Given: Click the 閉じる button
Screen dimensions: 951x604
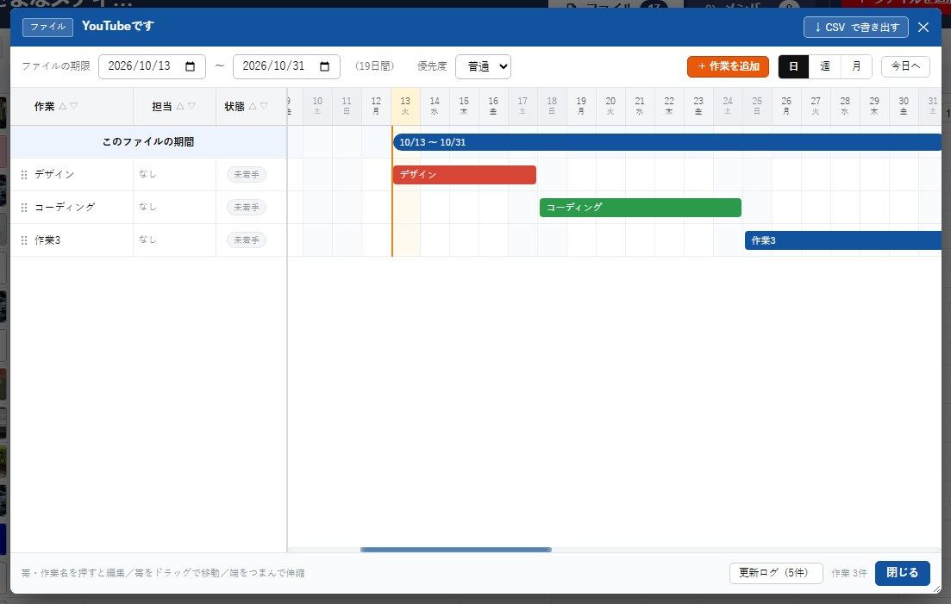Looking at the screenshot, I should coord(902,573).
